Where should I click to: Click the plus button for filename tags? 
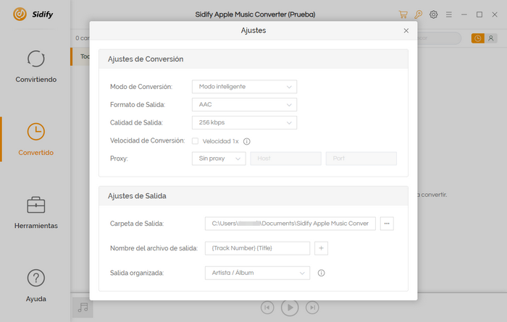[x=321, y=248]
